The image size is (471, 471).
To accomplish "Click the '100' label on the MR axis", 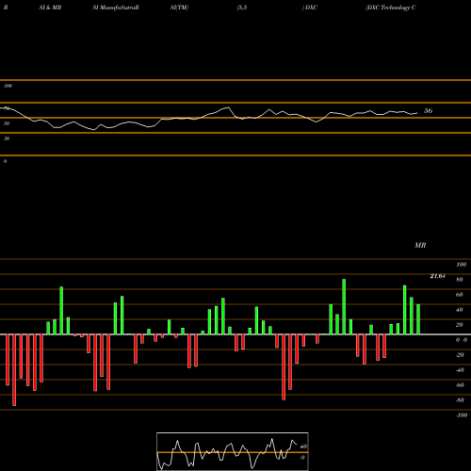I will (461, 265).
